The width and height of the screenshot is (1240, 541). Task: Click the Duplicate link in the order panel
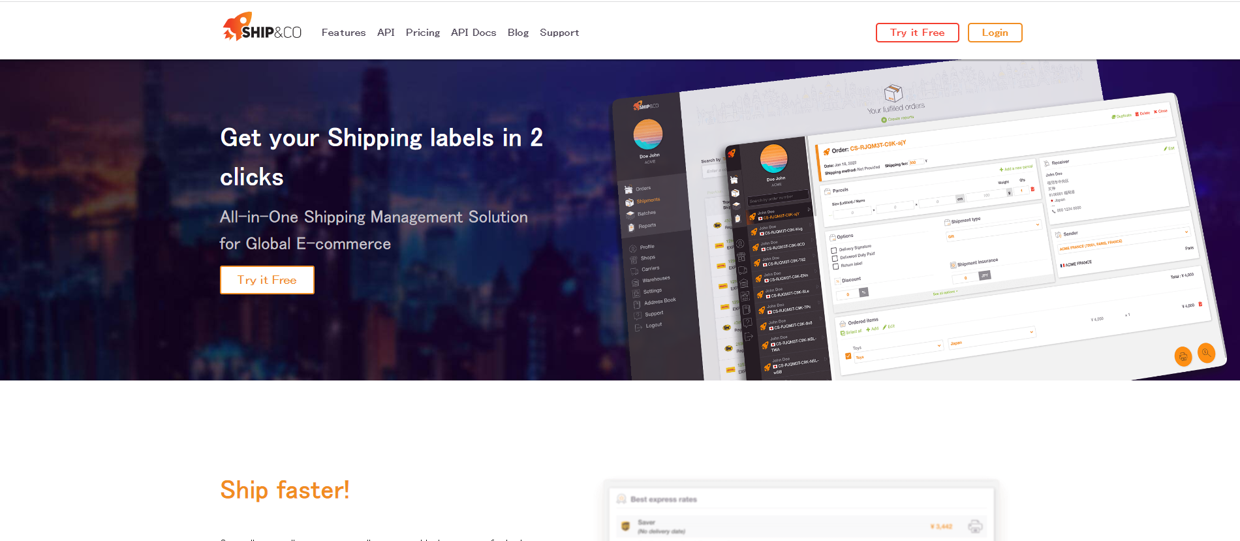click(1122, 116)
